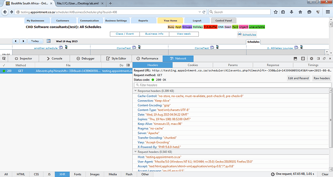The height and width of the screenshot is (177, 333).
Task: Click the Today button
Action: click(35, 41)
